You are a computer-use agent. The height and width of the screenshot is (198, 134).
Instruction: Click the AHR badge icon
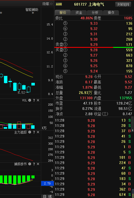click(x=59, y=4)
